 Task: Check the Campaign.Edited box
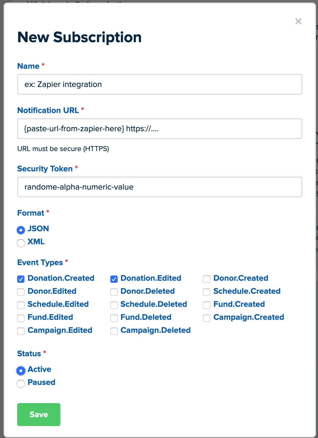21,331
